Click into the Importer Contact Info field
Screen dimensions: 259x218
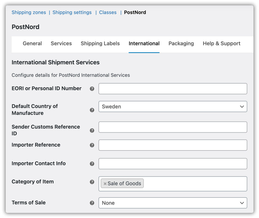(x=173, y=164)
